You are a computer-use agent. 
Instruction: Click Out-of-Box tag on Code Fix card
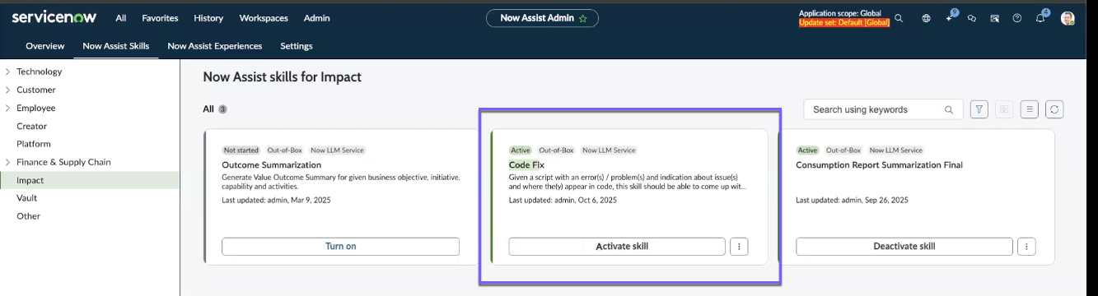coord(556,150)
